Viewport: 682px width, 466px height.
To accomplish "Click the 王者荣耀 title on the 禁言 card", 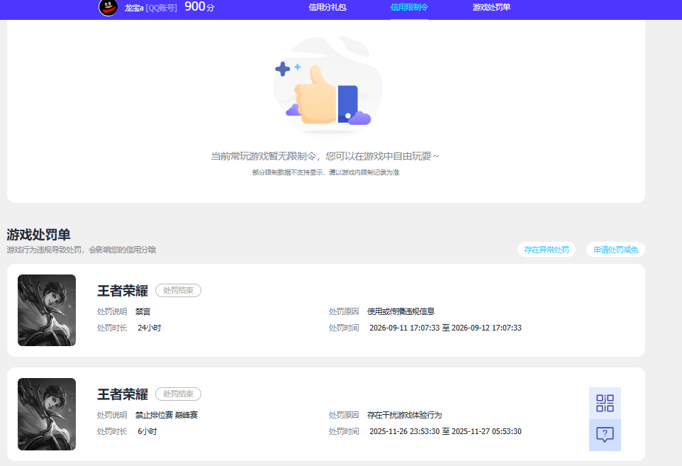I will (123, 291).
